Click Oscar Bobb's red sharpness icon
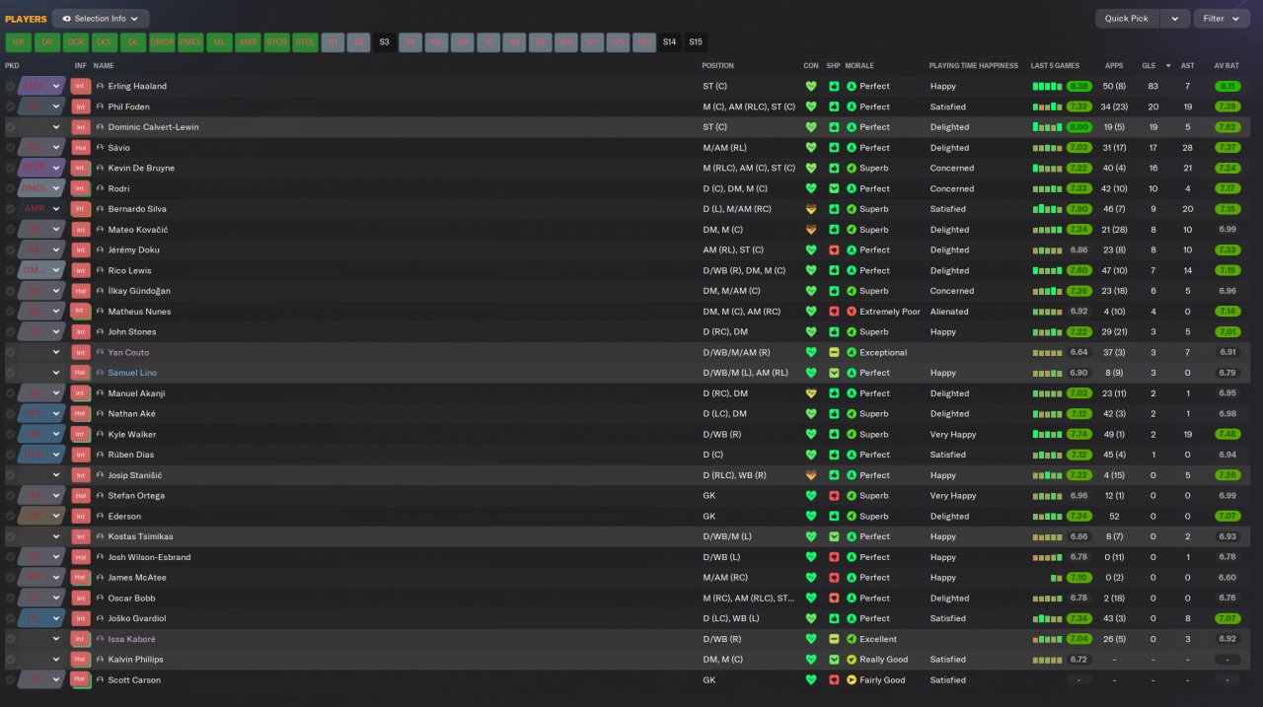Image resolution: width=1263 pixels, height=707 pixels. [834, 599]
